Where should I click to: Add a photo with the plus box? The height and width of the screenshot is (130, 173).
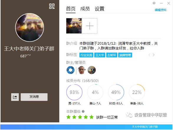point(90,26)
